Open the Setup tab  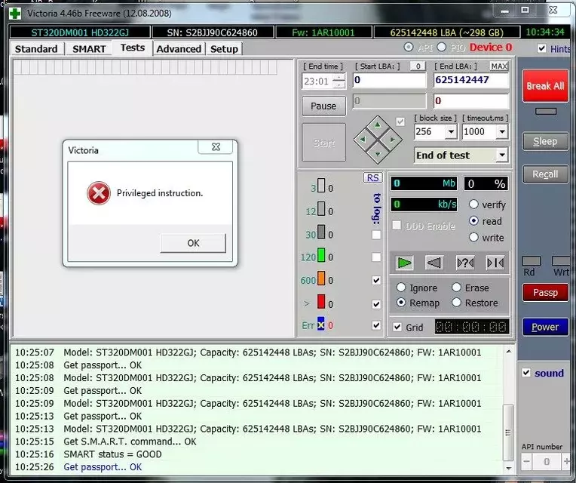(224, 49)
